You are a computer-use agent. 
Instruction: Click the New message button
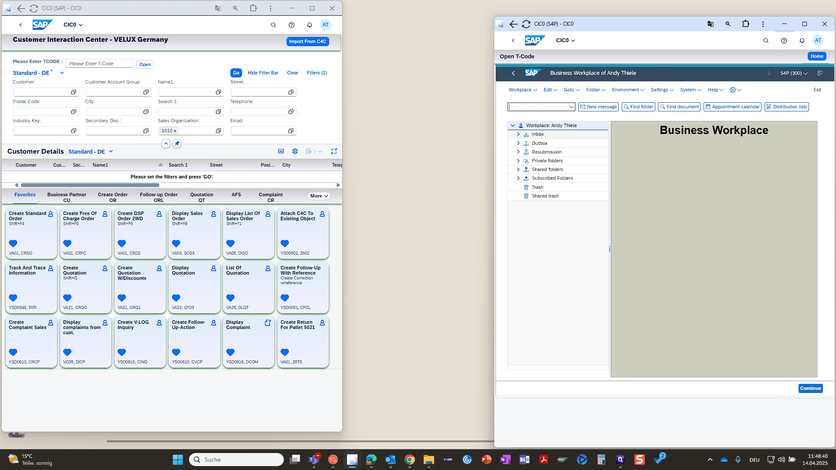coord(598,107)
